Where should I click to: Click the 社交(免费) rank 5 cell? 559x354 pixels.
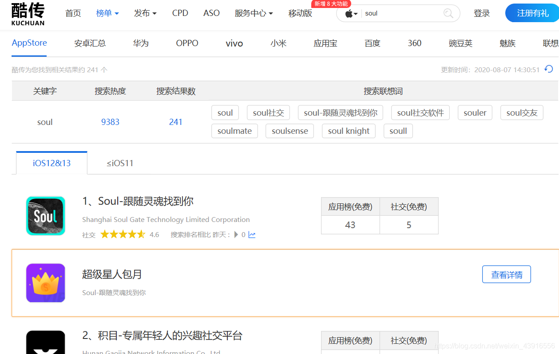point(409,225)
